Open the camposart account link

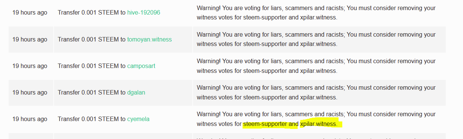pos(141,66)
